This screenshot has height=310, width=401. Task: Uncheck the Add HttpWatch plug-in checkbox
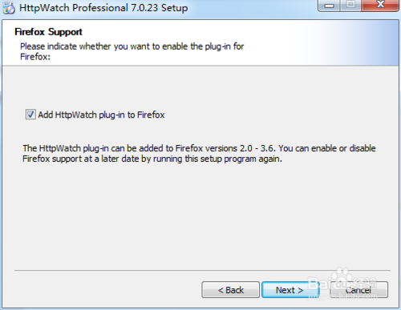click(30, 115)
